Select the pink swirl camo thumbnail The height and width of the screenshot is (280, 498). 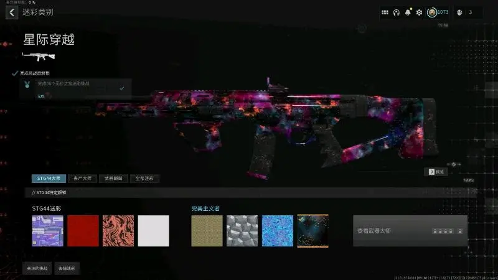[118, 231]
